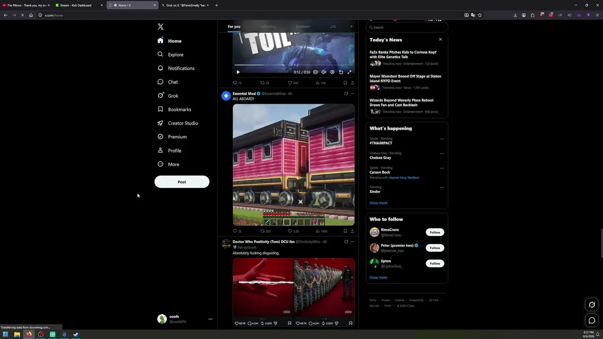Image resolution: width=603 pixels, height=339 pixels.
Task: Open Premium from the sidebar
Action: point(172,137)
